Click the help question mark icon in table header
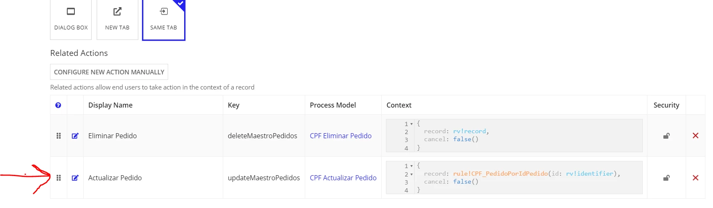The height and width of the screenshot is (208, 713). pyautogui.click(x=58, y=105)
